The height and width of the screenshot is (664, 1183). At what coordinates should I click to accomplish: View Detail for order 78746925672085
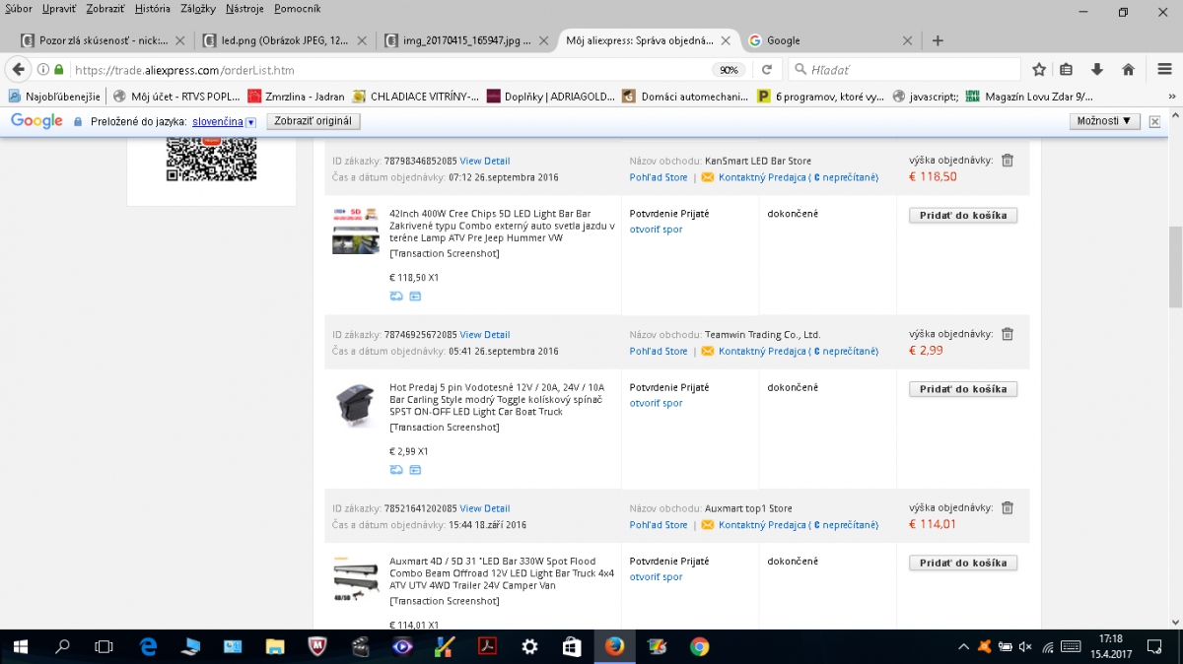pos(485,335)
